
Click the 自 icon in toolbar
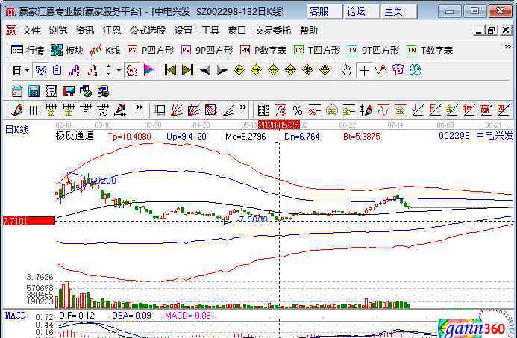click(x=57, y=70)
